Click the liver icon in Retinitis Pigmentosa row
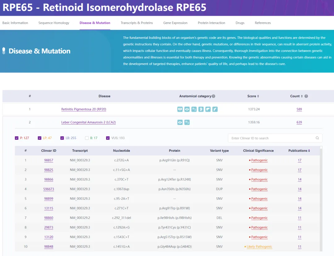This screenshot has width=334, height=256. pos(208,109)
